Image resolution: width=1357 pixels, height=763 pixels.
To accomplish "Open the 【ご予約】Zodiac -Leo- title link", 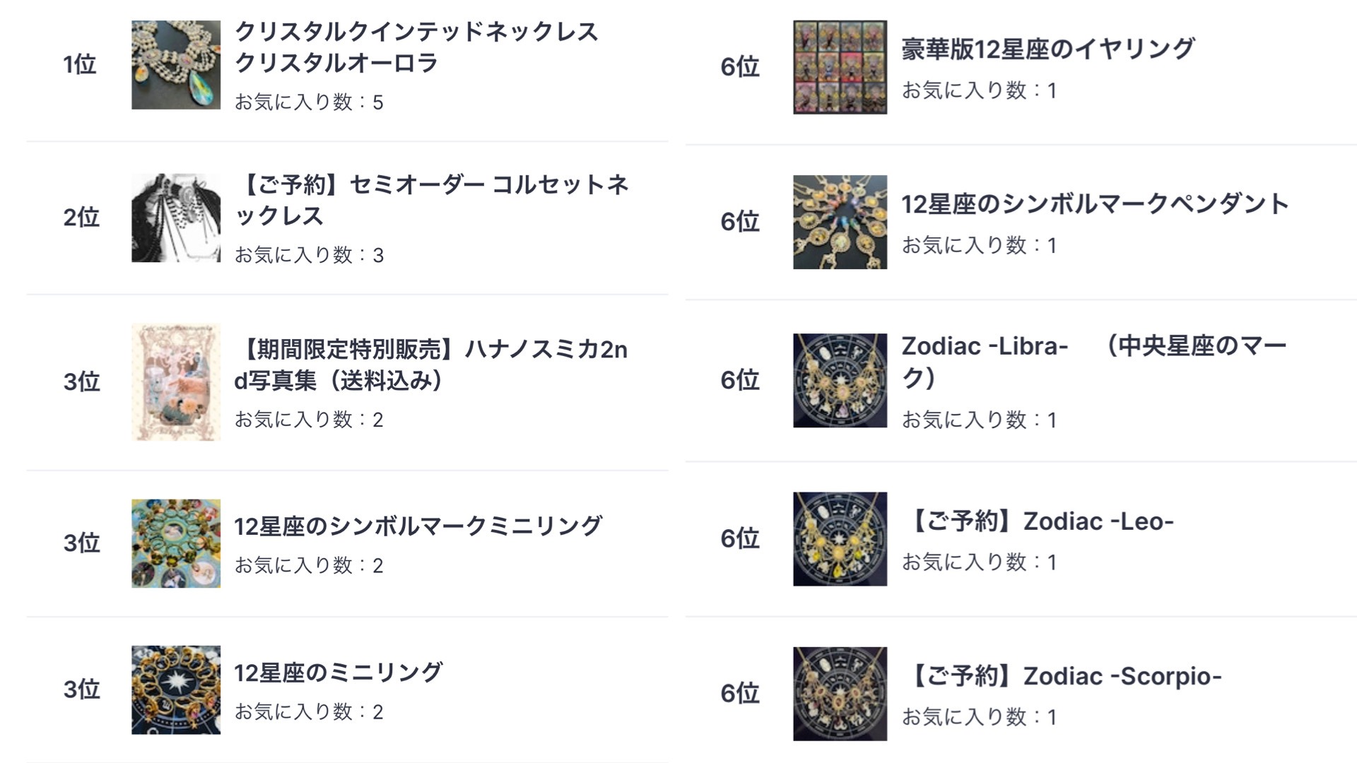I will [1038, 522].
